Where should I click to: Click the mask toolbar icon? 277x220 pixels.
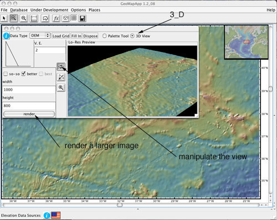[x=65, y=18]
